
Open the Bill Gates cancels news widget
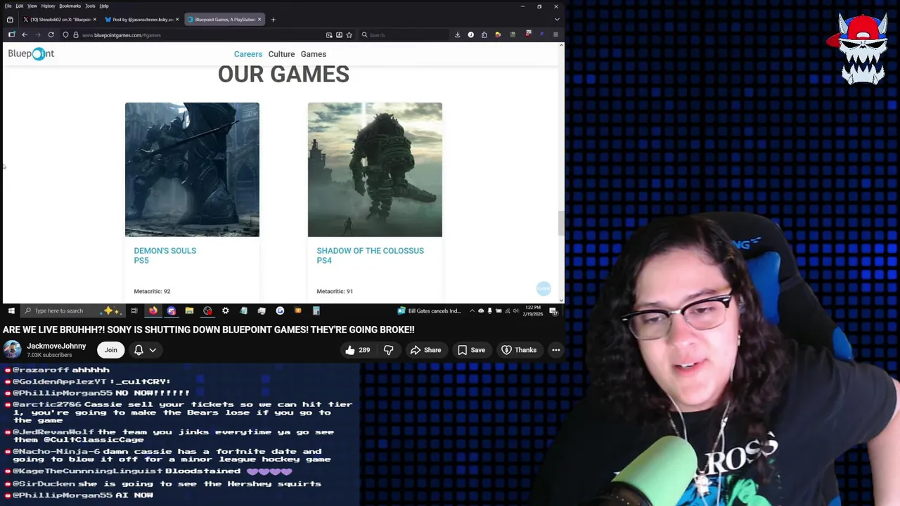pyautogui.click(x=429, y=311)
